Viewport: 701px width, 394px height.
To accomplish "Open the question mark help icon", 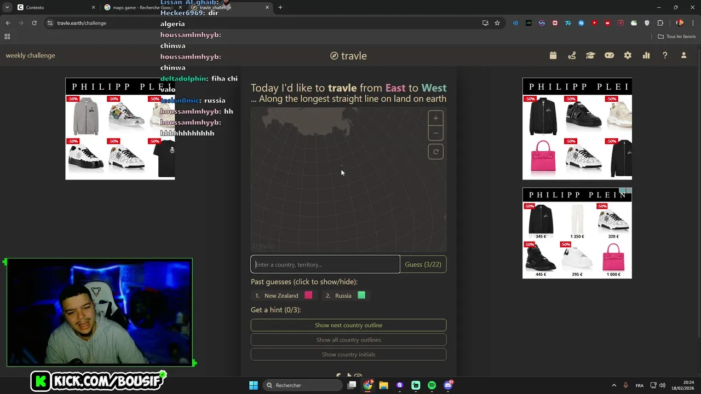I will 665,55.
